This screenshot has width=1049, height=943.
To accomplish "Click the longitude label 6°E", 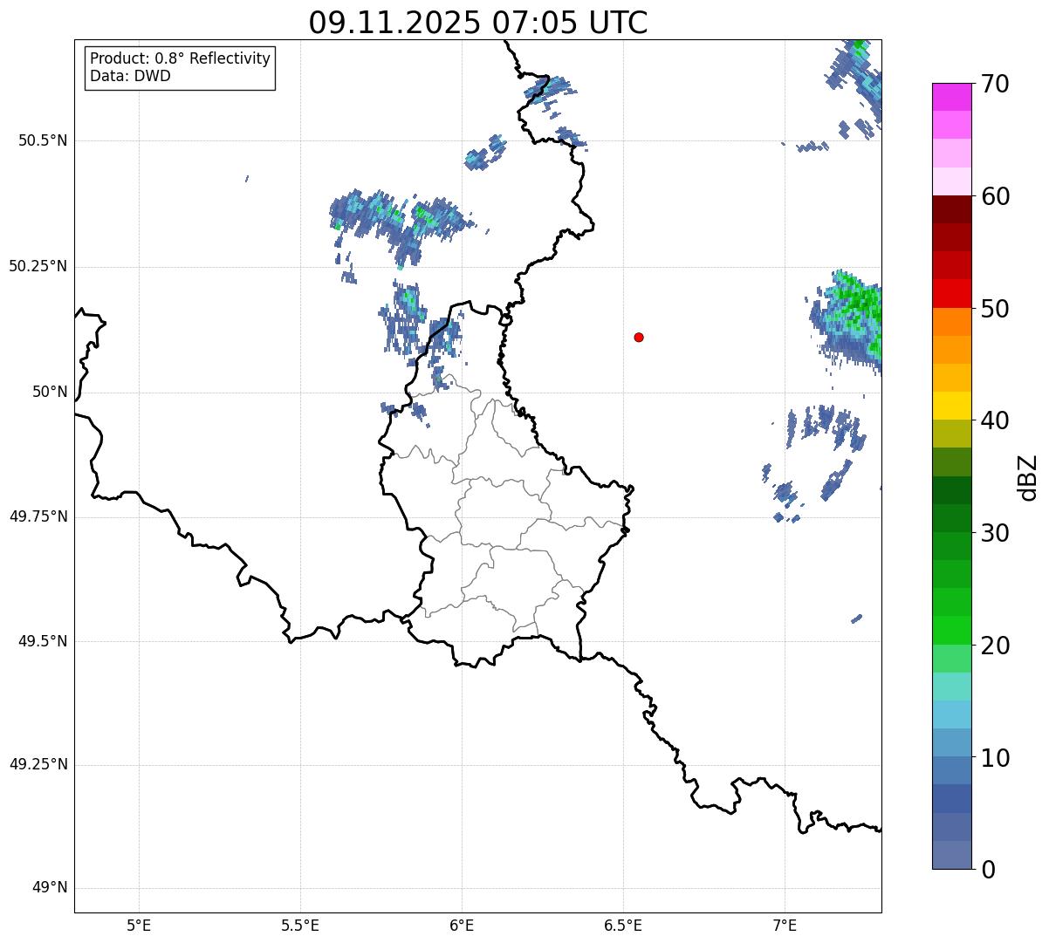I will 462,926.
